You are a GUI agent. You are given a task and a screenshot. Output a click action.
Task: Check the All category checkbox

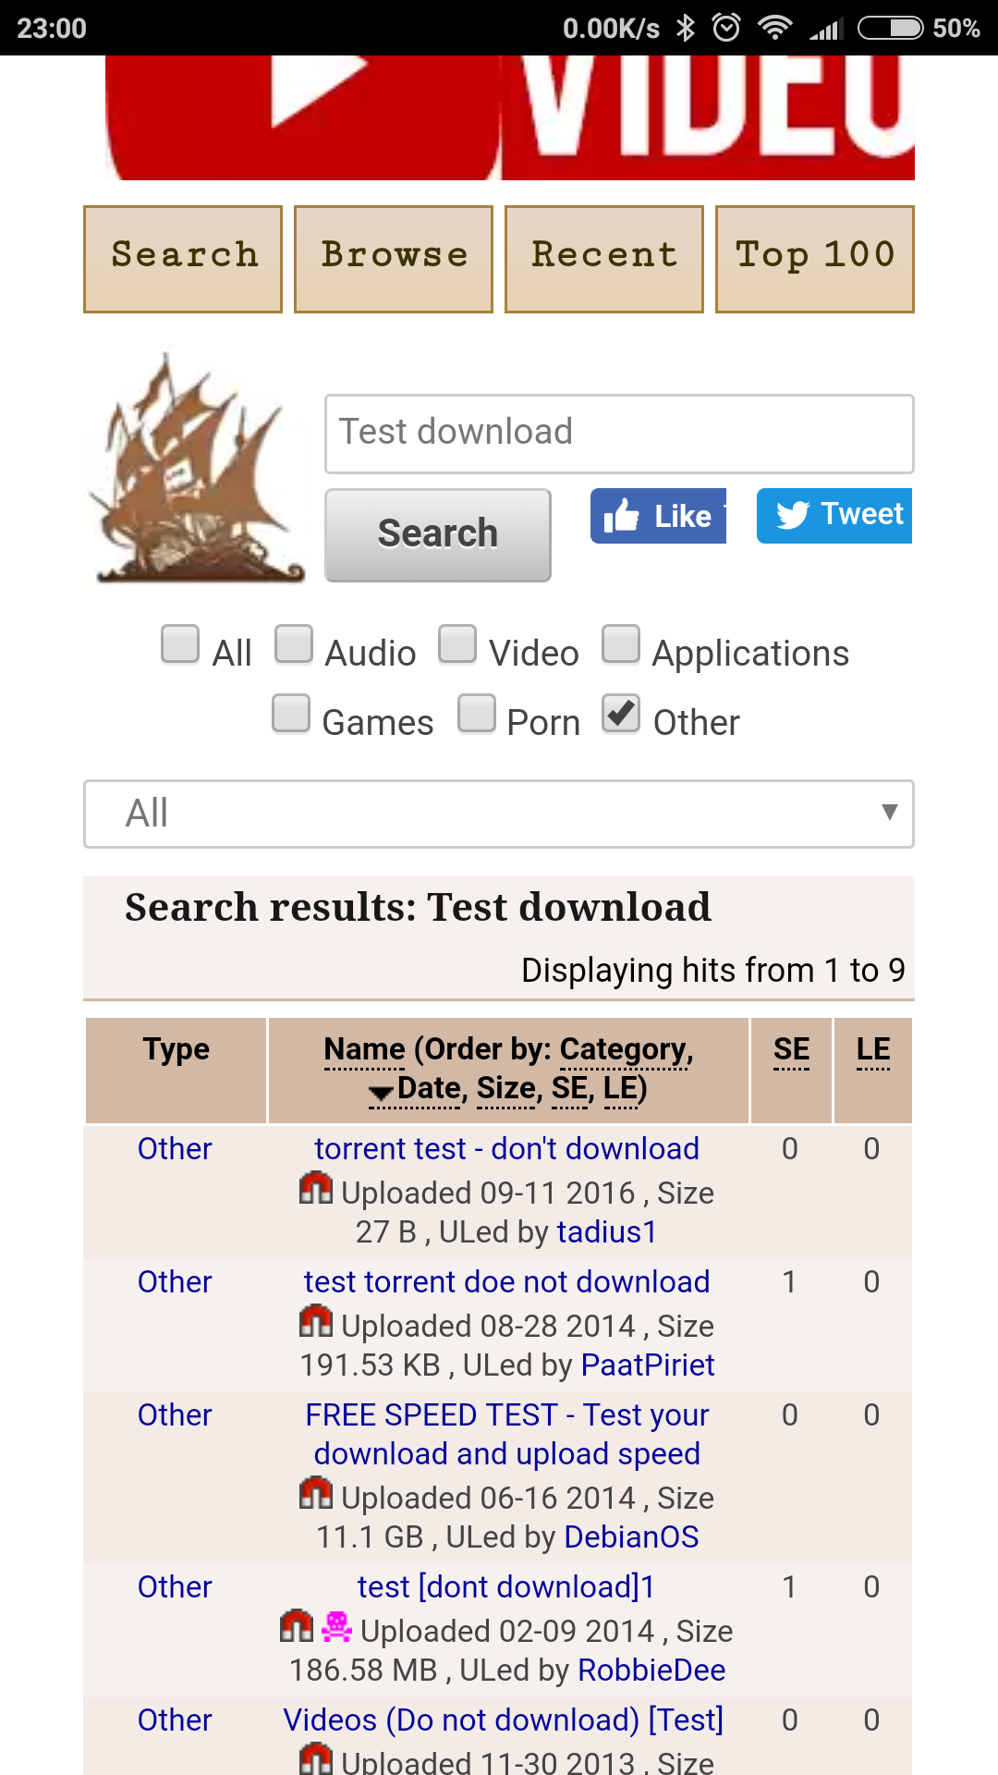pyautogui.click(x=180, y=644)
